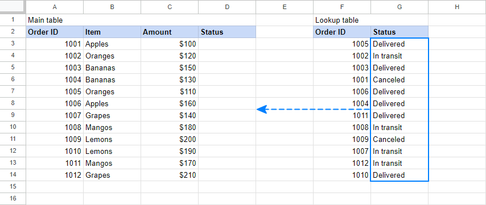Select cell containing 1003 in column A

pyautogui.click(x=55, y=68)
